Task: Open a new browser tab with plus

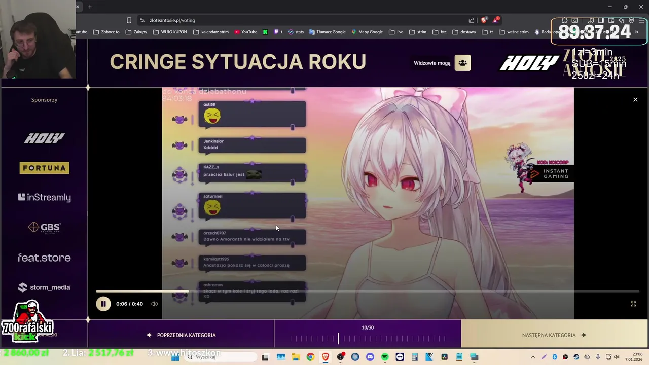Action: (90, 7)
